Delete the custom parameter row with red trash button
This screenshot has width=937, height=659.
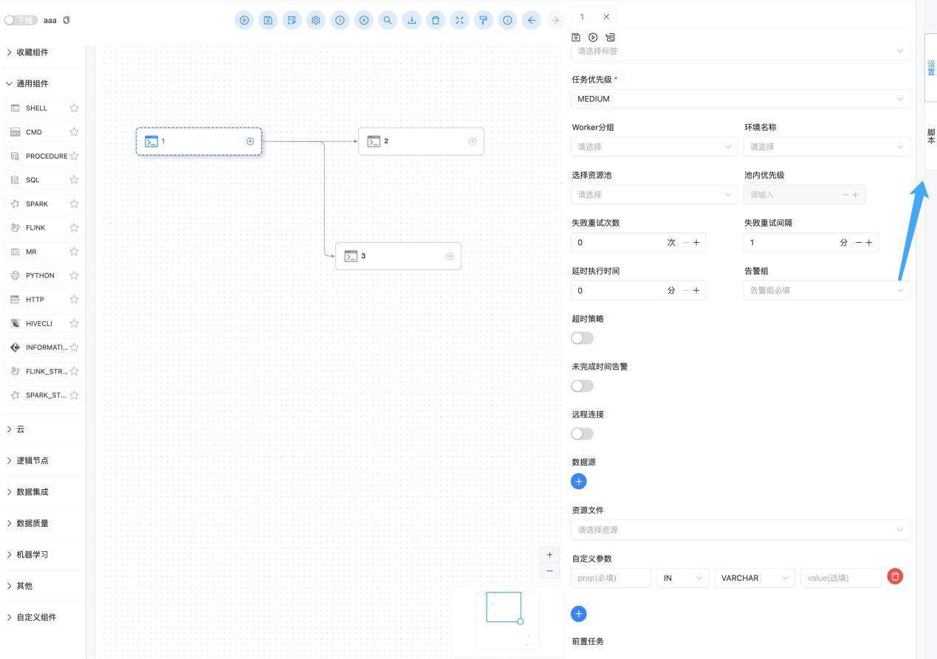[x=895, y=577]
